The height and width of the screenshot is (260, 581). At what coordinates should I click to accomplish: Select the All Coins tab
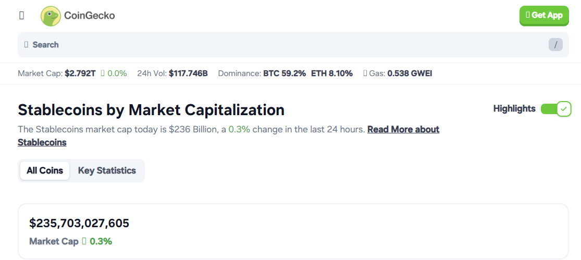45,171
